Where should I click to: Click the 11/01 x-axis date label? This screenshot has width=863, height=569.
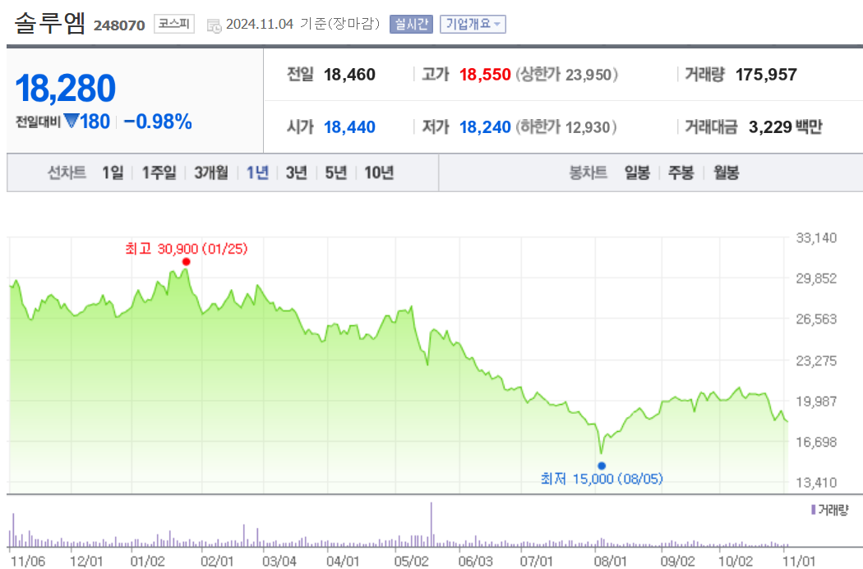pyautogui.click(x=799, y=562)
